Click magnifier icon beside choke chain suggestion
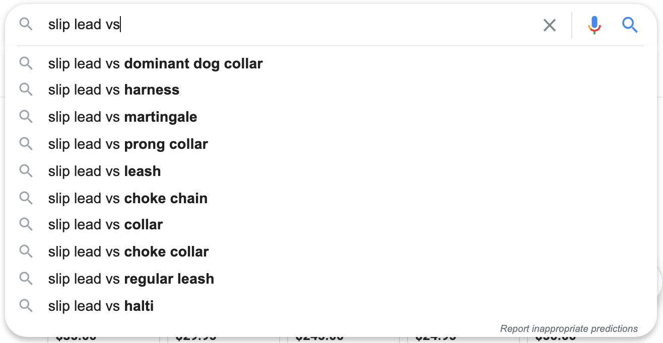 (x=26, y=198)
